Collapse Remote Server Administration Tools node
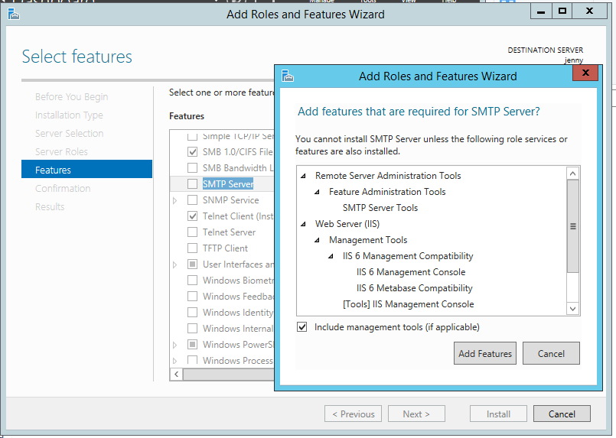616x438 pixels. click(x=303, y=176)
